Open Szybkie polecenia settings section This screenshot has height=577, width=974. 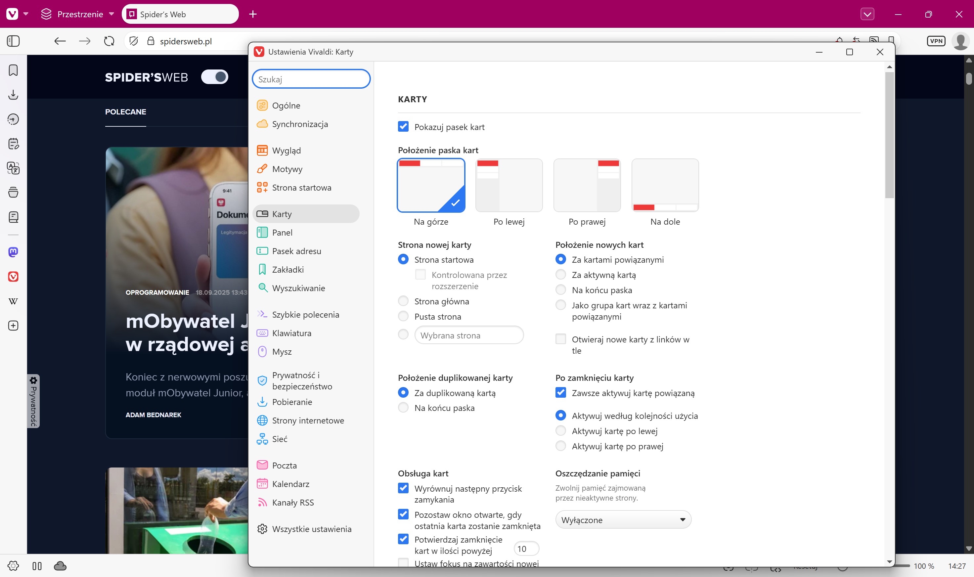point(305,315)
